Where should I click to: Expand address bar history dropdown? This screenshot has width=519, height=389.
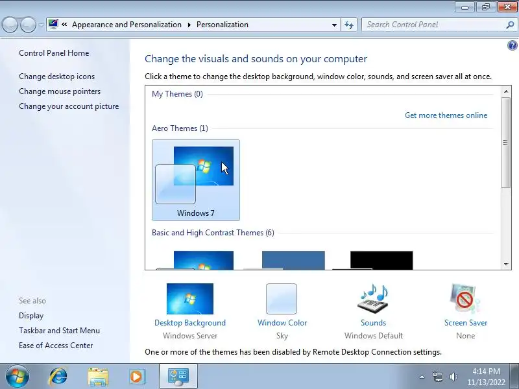click(334, 25)
